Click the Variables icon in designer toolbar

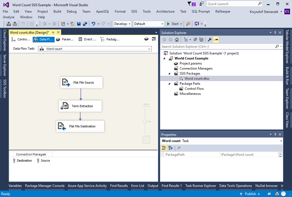pyautogui.click(x=146, y=39)
